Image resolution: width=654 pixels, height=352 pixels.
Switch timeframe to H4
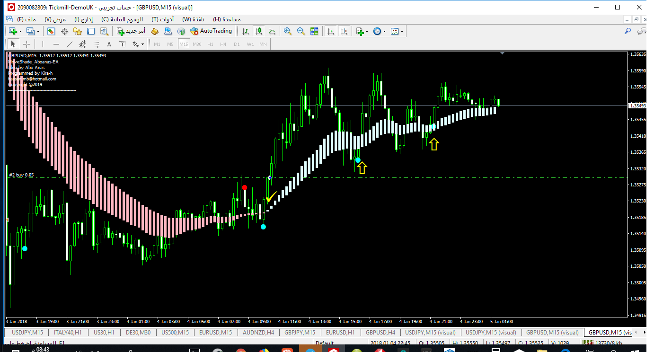pyautogui.click(x=223, y=44)
